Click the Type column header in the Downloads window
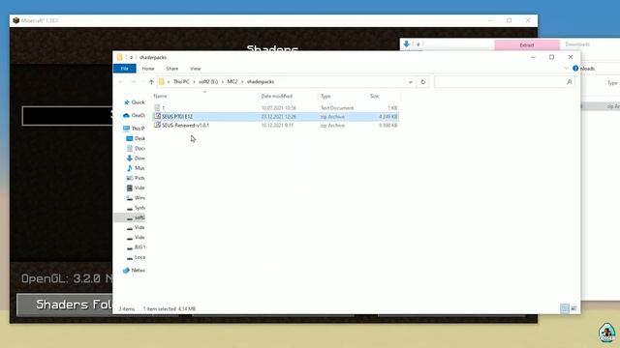 point(612,83)
